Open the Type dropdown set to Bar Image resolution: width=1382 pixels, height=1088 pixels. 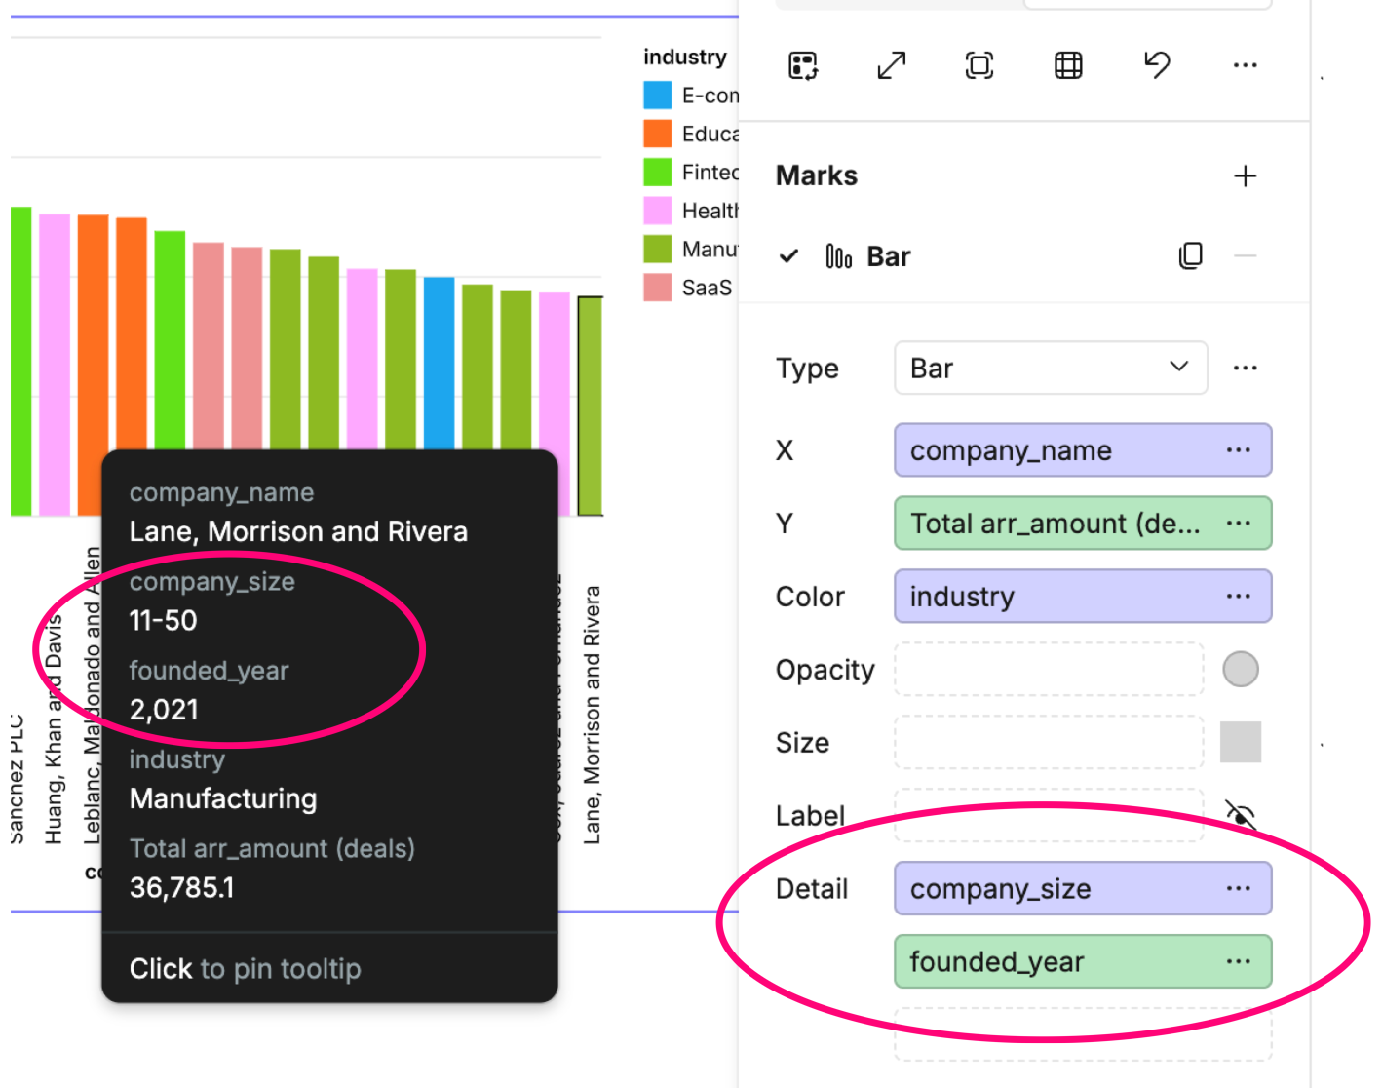pyautogui.click(x=1050, y=369)
